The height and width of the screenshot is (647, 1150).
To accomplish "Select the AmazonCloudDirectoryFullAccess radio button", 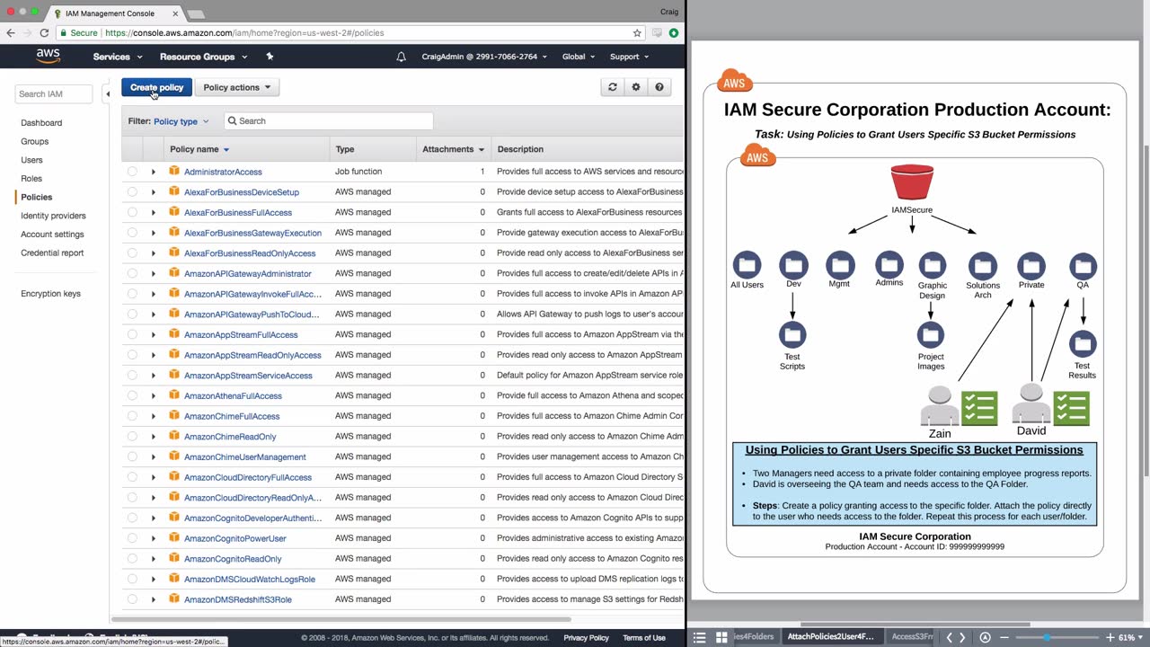I will pos(132,477).
